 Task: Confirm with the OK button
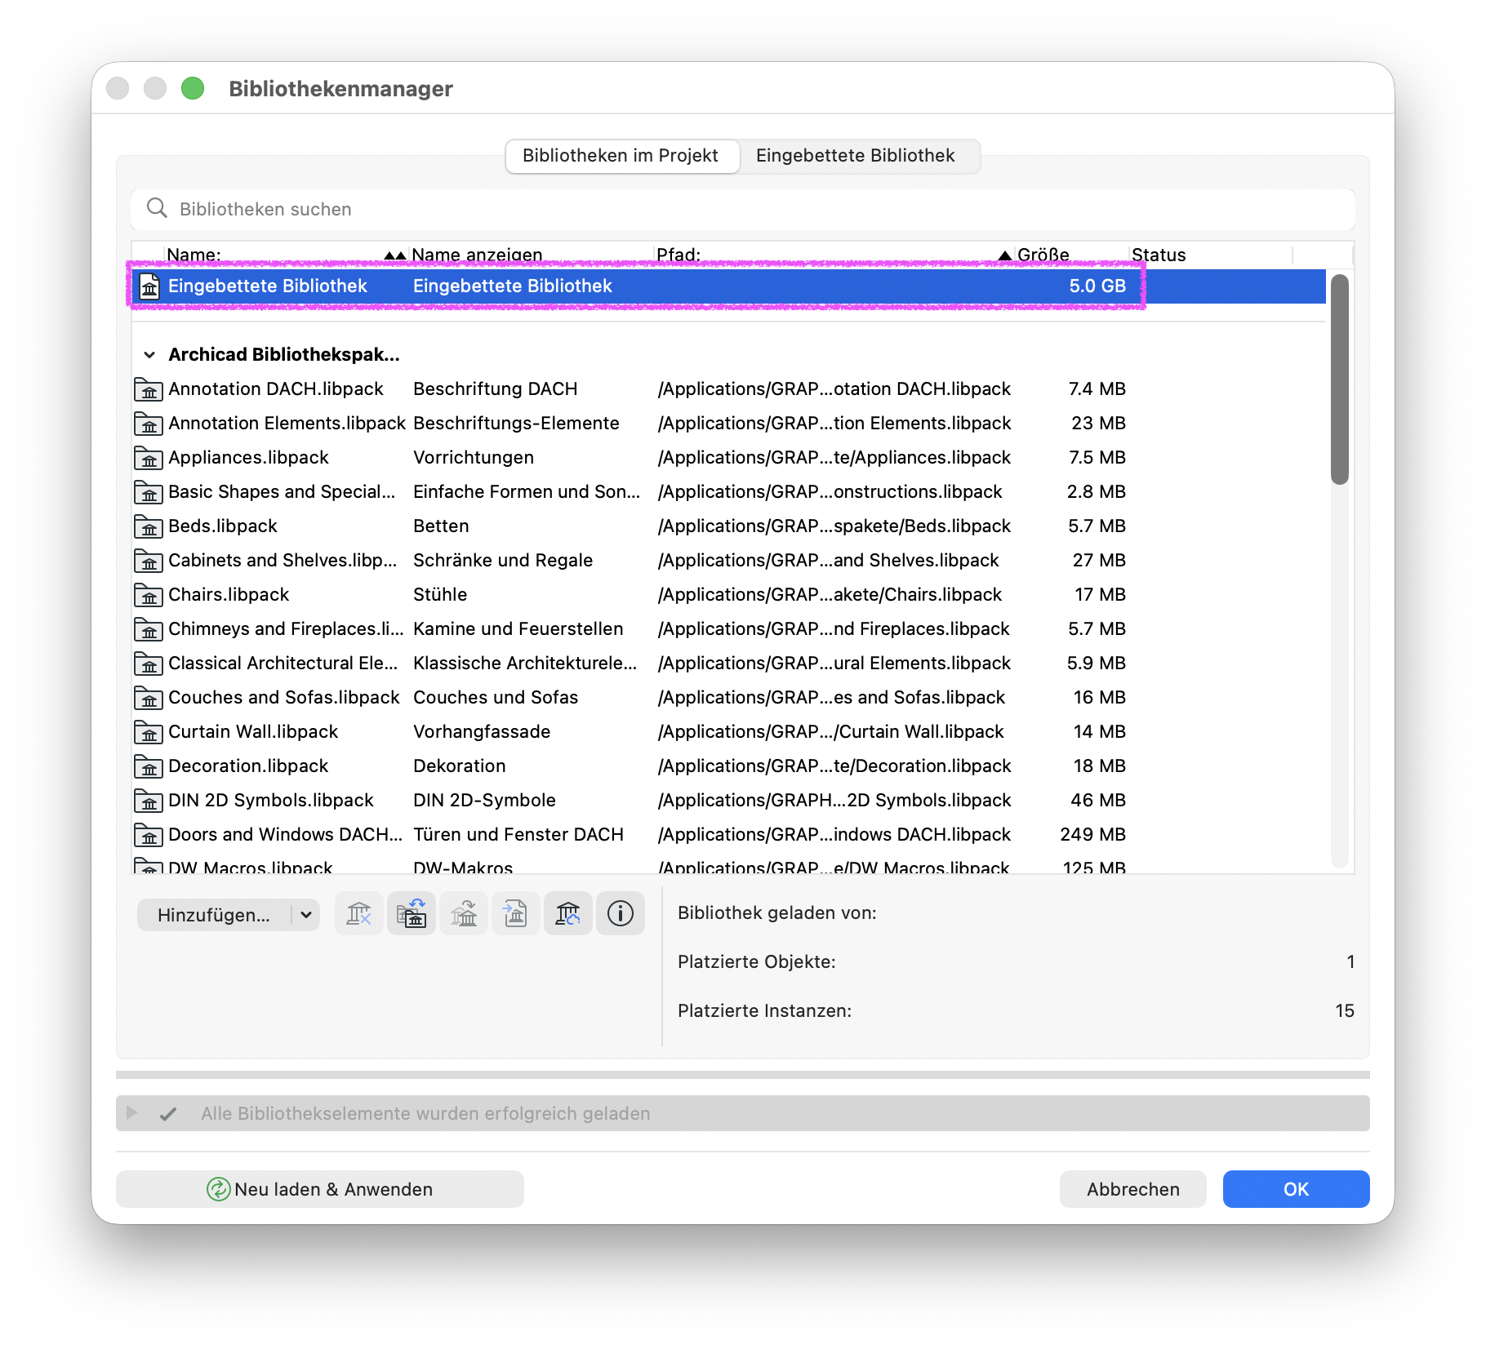(1297, 1189)
